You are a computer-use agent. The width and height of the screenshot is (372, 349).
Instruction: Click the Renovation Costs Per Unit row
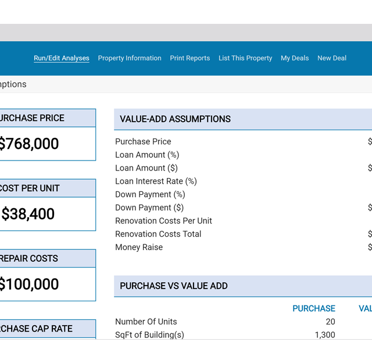point(163,221)
